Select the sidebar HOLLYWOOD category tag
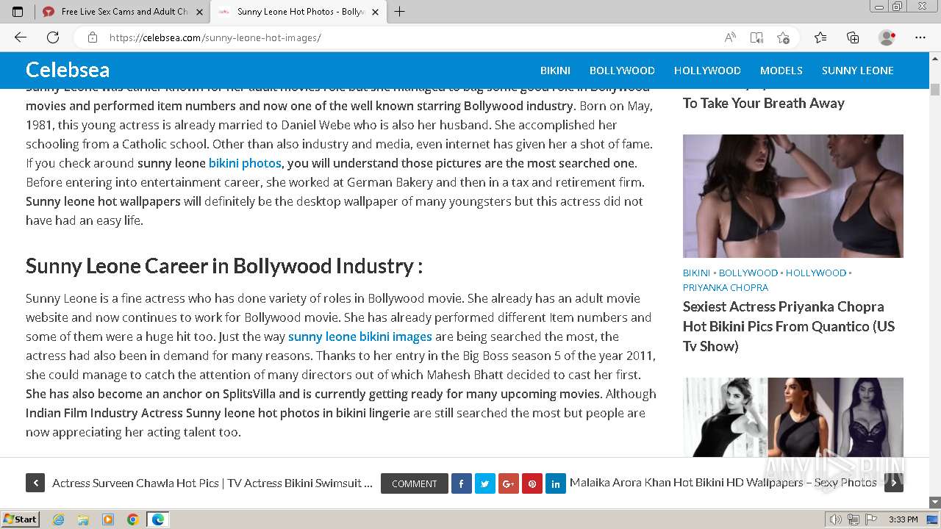Image resolution: width=941 pixels, height=529 pixels. (816, 273)
